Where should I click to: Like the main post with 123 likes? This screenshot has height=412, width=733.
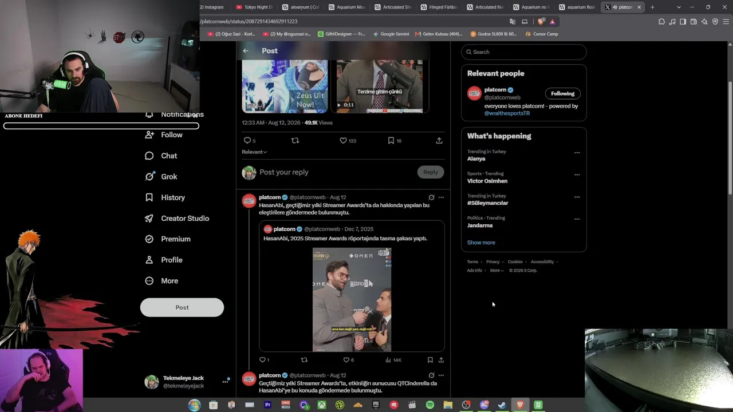[343, 140]
